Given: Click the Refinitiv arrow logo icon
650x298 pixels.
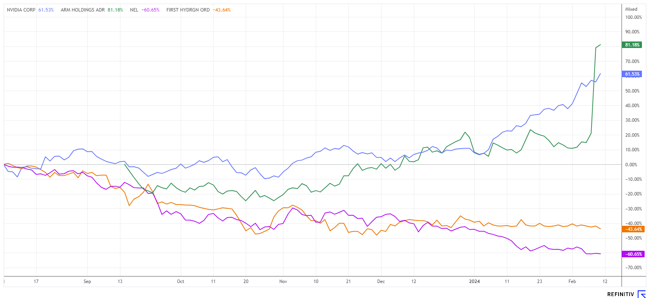Looking at the screenshot, I should pos(642,294).
